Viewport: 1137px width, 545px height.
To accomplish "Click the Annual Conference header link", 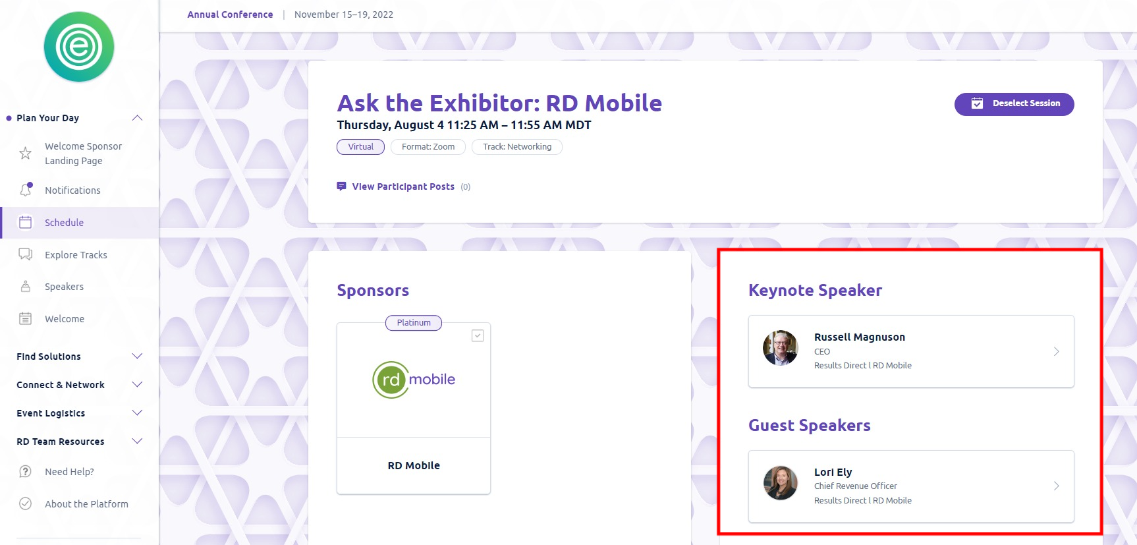I will click(x=230, y=14).
